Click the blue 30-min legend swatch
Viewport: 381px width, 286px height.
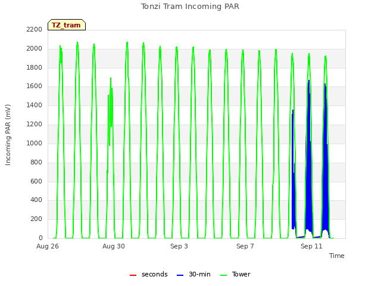pyautogui.click(x=180, y=275)
